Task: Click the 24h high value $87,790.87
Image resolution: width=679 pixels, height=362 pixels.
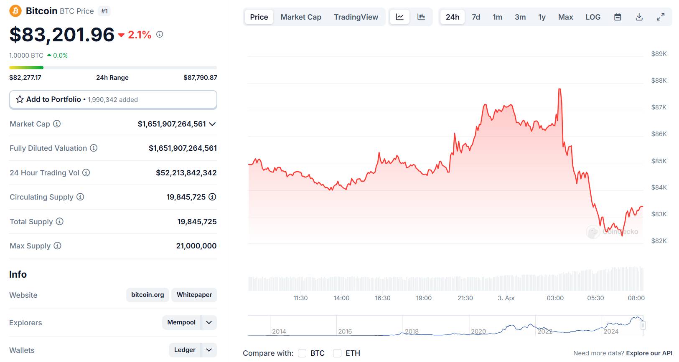Action: point(200,78)
